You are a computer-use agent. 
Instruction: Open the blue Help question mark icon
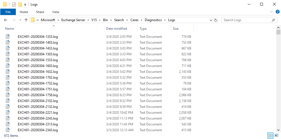[x=277, y=12]
